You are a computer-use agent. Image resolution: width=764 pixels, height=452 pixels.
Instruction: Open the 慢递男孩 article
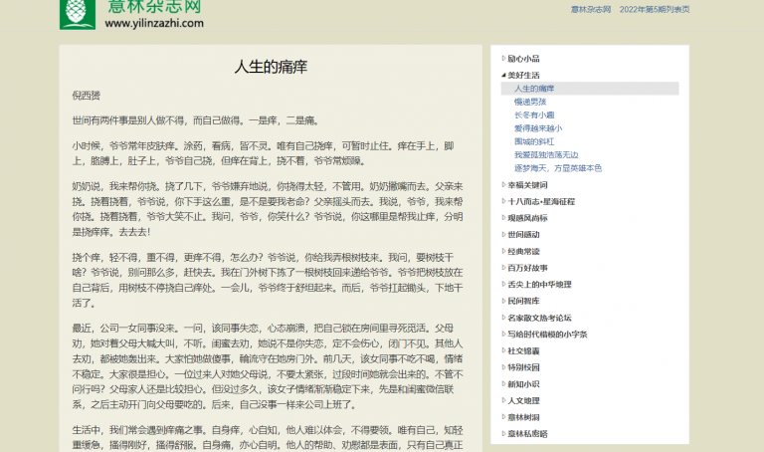pos(530,102)
